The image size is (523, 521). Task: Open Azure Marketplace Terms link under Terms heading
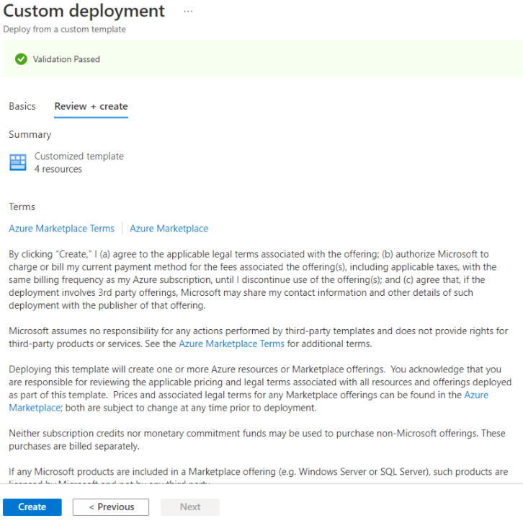pyautogui.click(x=61, y=229)
